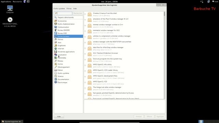The image size is (219, 123).
Task: Click the network icon in top panel
Action: pos(208,1)
